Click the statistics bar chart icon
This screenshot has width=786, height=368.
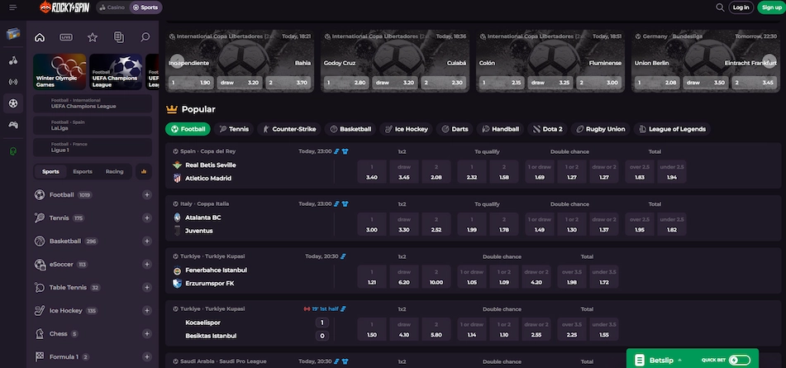tap(144, 171)
